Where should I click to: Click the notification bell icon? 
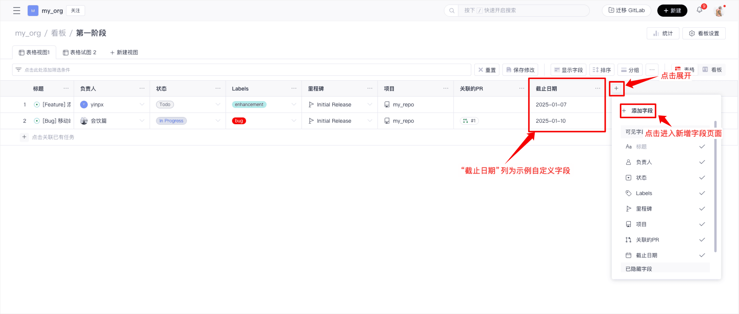(700, 10)
